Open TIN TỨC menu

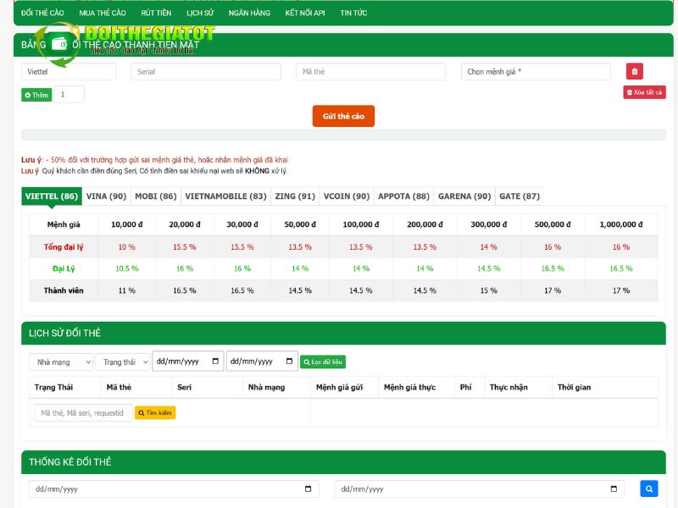click(353, 13)
